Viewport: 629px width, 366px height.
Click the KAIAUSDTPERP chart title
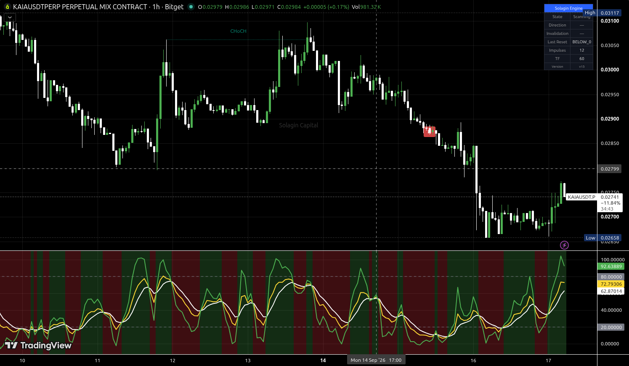(98, 7)
